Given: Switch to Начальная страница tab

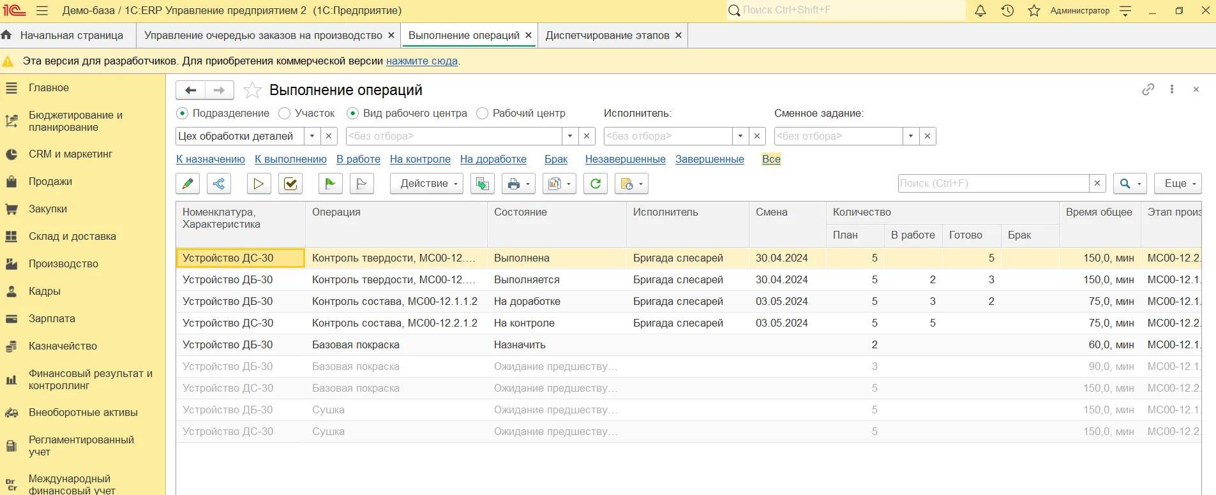Looking at the screenshot, I should [68, 36].
